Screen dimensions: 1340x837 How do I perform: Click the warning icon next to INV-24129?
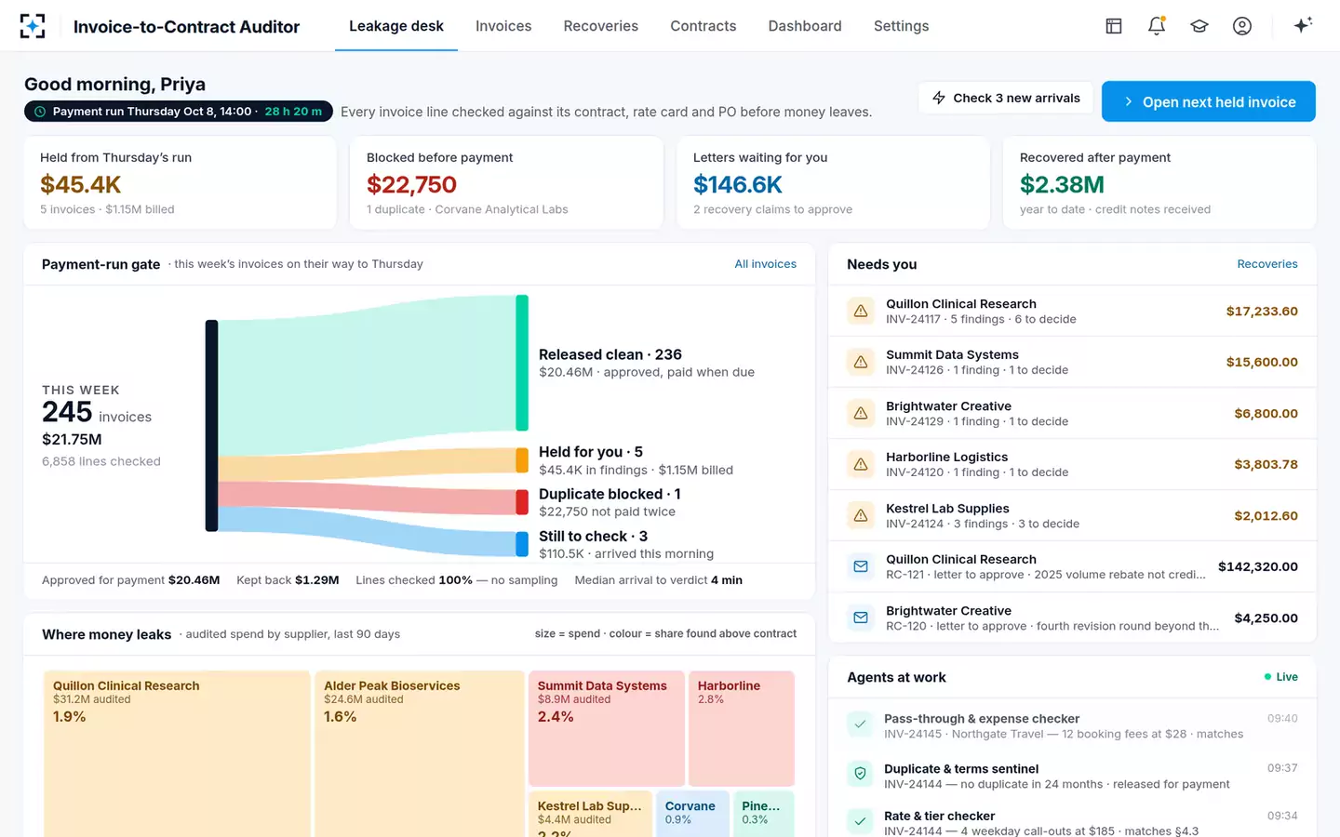pyautogui.click(x=861, y=413)
